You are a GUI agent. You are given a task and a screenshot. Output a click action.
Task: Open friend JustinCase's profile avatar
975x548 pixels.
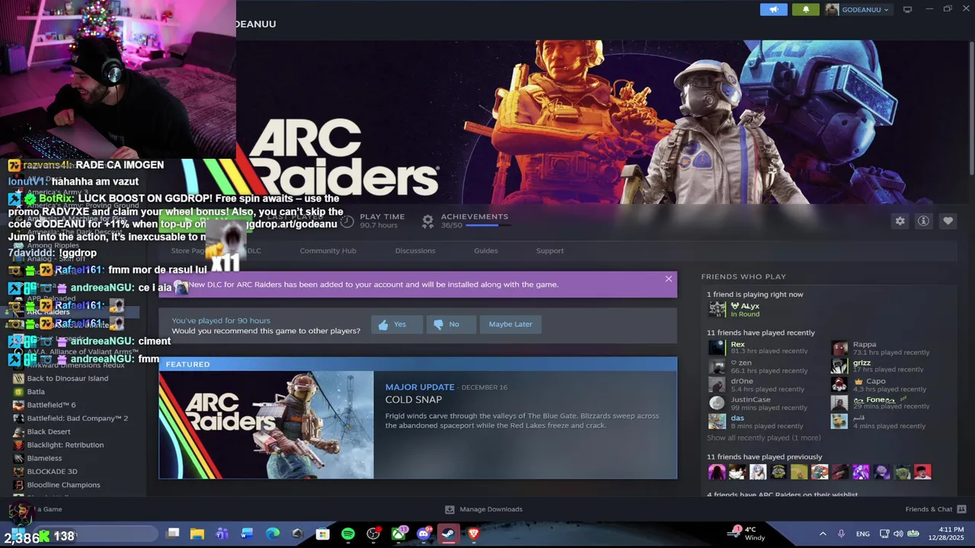(717, 403)
